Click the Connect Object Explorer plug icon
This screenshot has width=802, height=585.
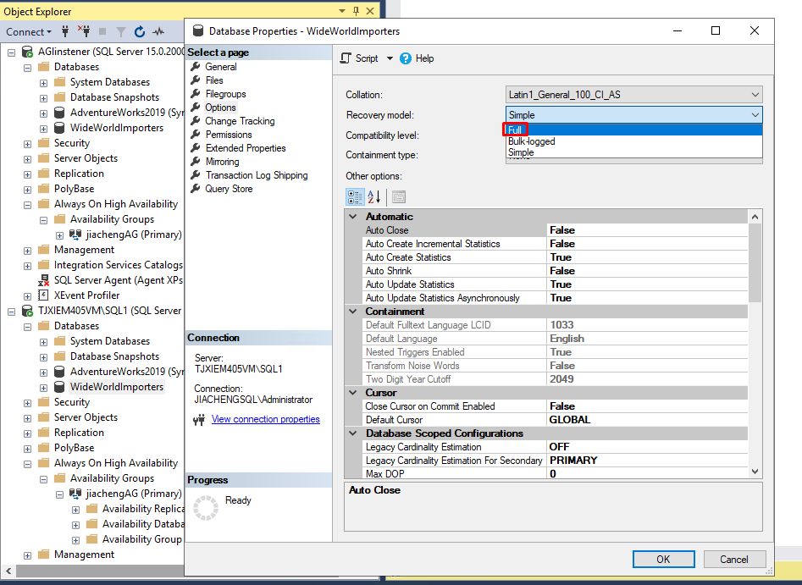click(65, 31)
